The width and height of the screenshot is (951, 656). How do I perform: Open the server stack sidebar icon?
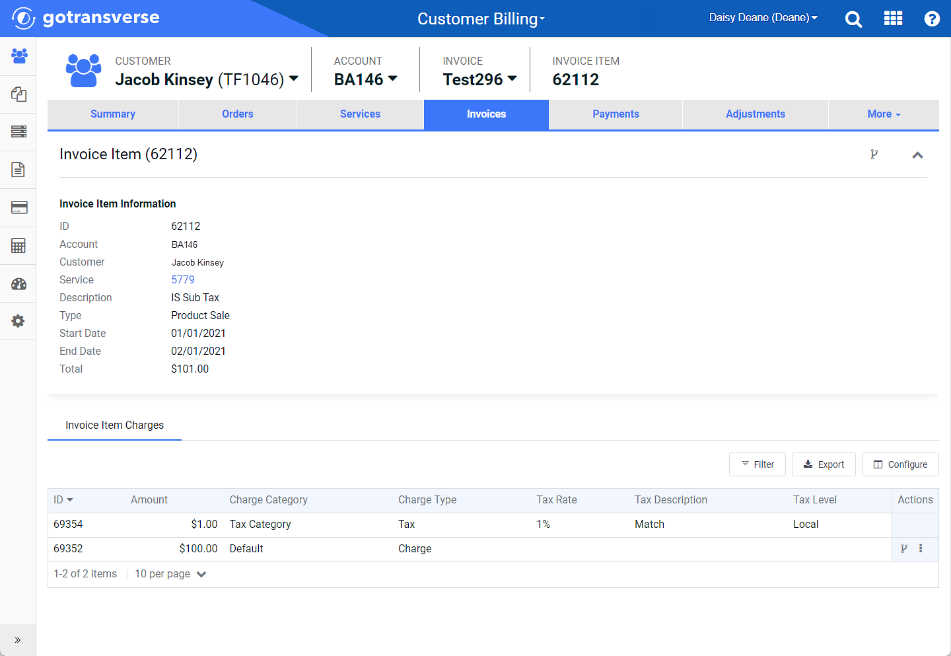click(x=18, y=131)
